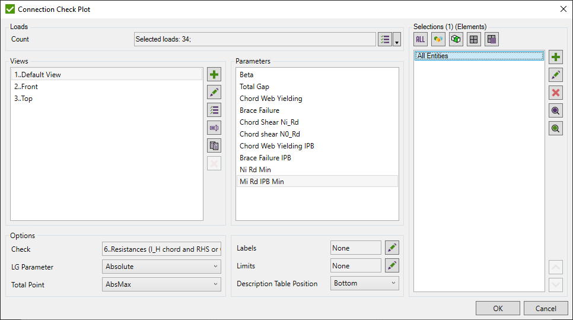Select the Ni Rd Min parameter
This screenshot has width=573, height=320.
255,170
